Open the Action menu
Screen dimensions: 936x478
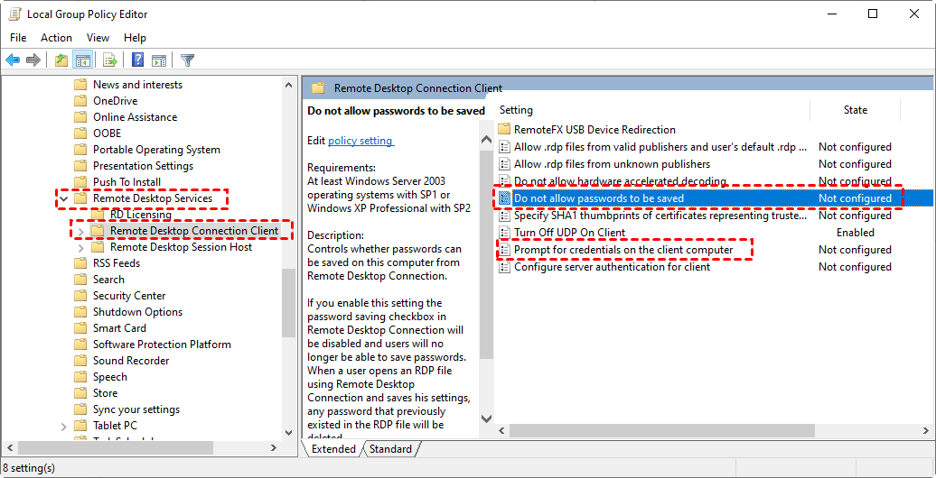pyautogui.click(x=56, y=38)
